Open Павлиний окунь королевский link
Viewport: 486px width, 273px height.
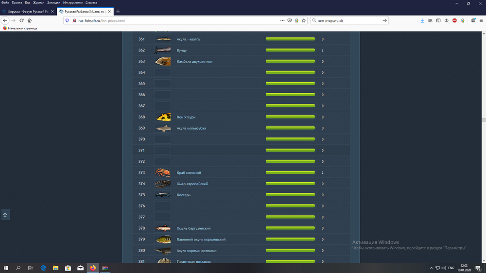point(201,239)
